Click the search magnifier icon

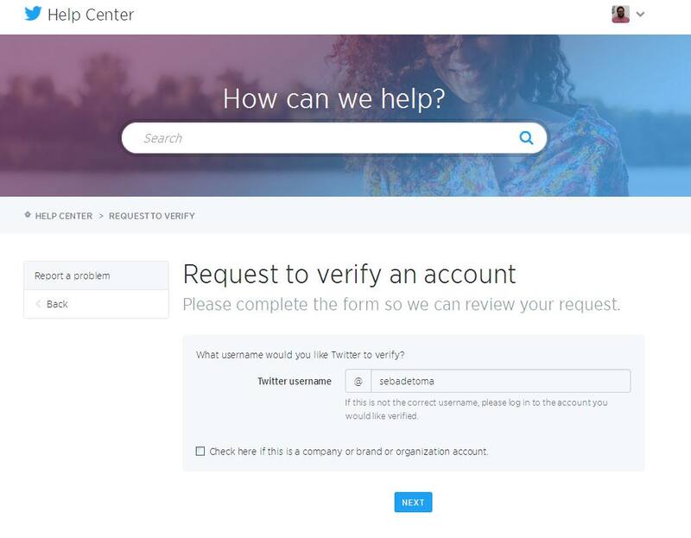pyautogui.click(x=526, y=137)
